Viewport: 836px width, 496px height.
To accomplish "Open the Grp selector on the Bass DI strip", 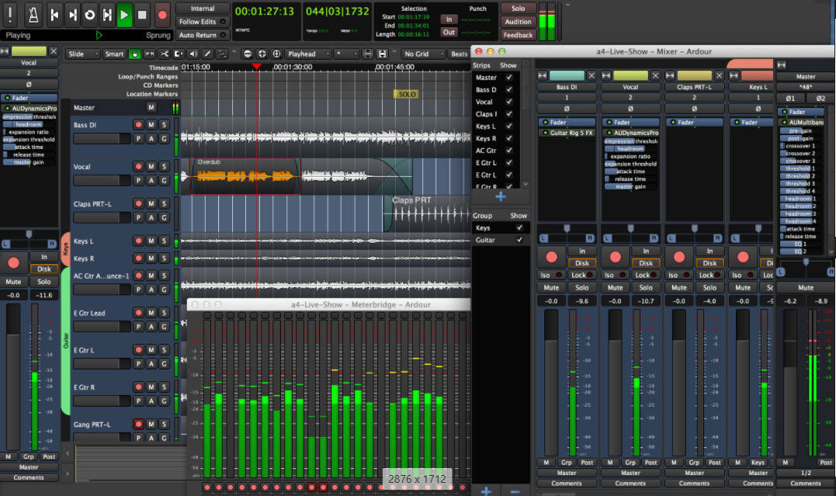I will [x=566, y=463].
